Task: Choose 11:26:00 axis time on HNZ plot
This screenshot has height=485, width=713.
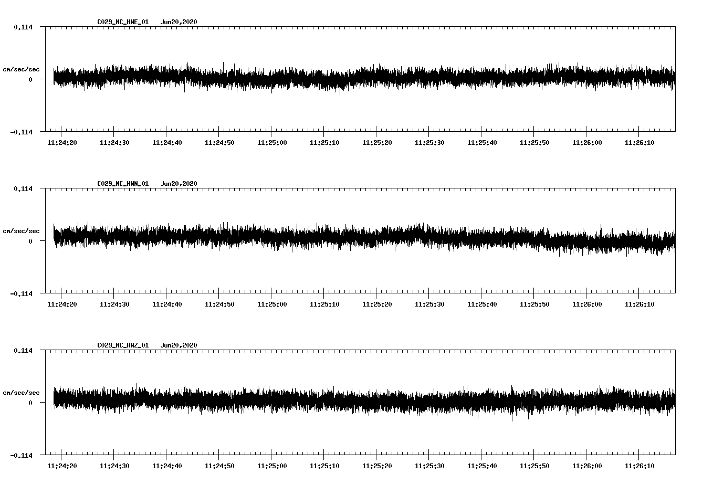Action: point(587,466)
